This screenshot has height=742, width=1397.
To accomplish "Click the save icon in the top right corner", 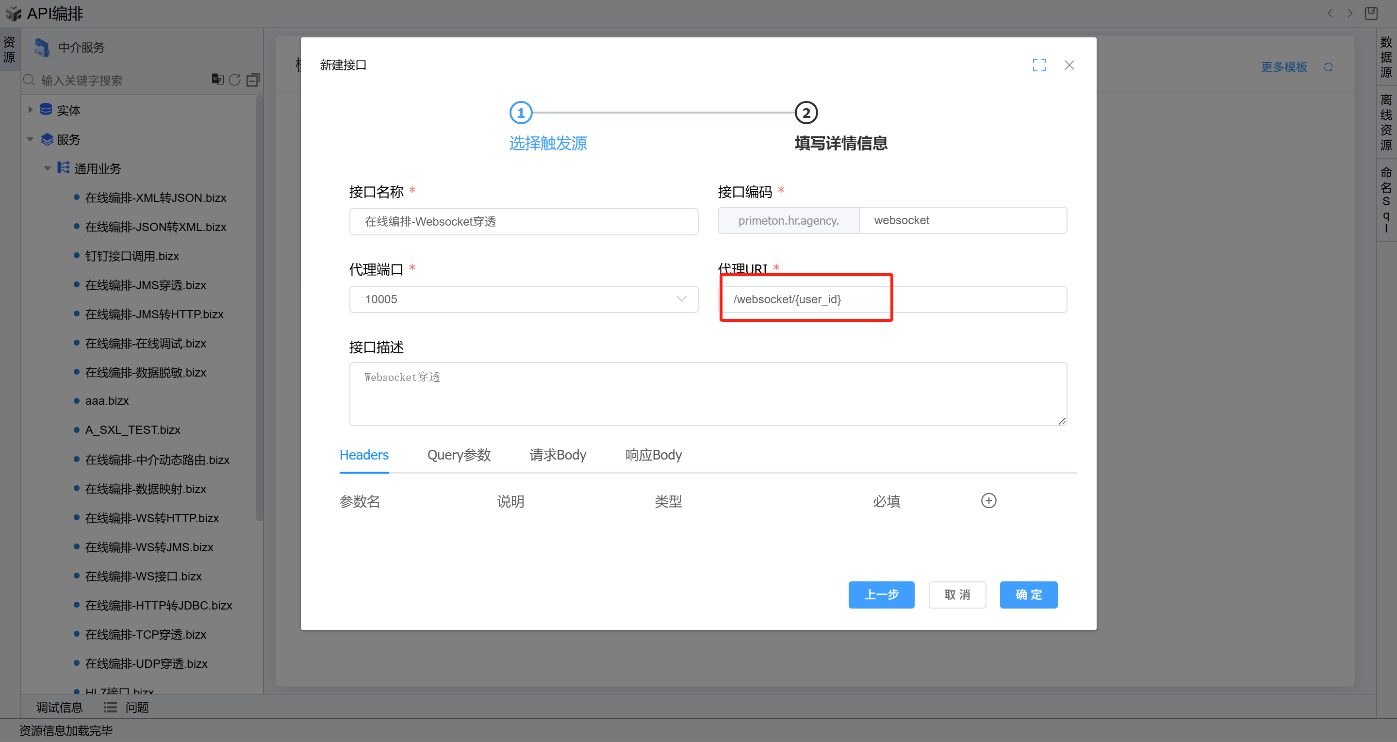I will point(1370,13).
